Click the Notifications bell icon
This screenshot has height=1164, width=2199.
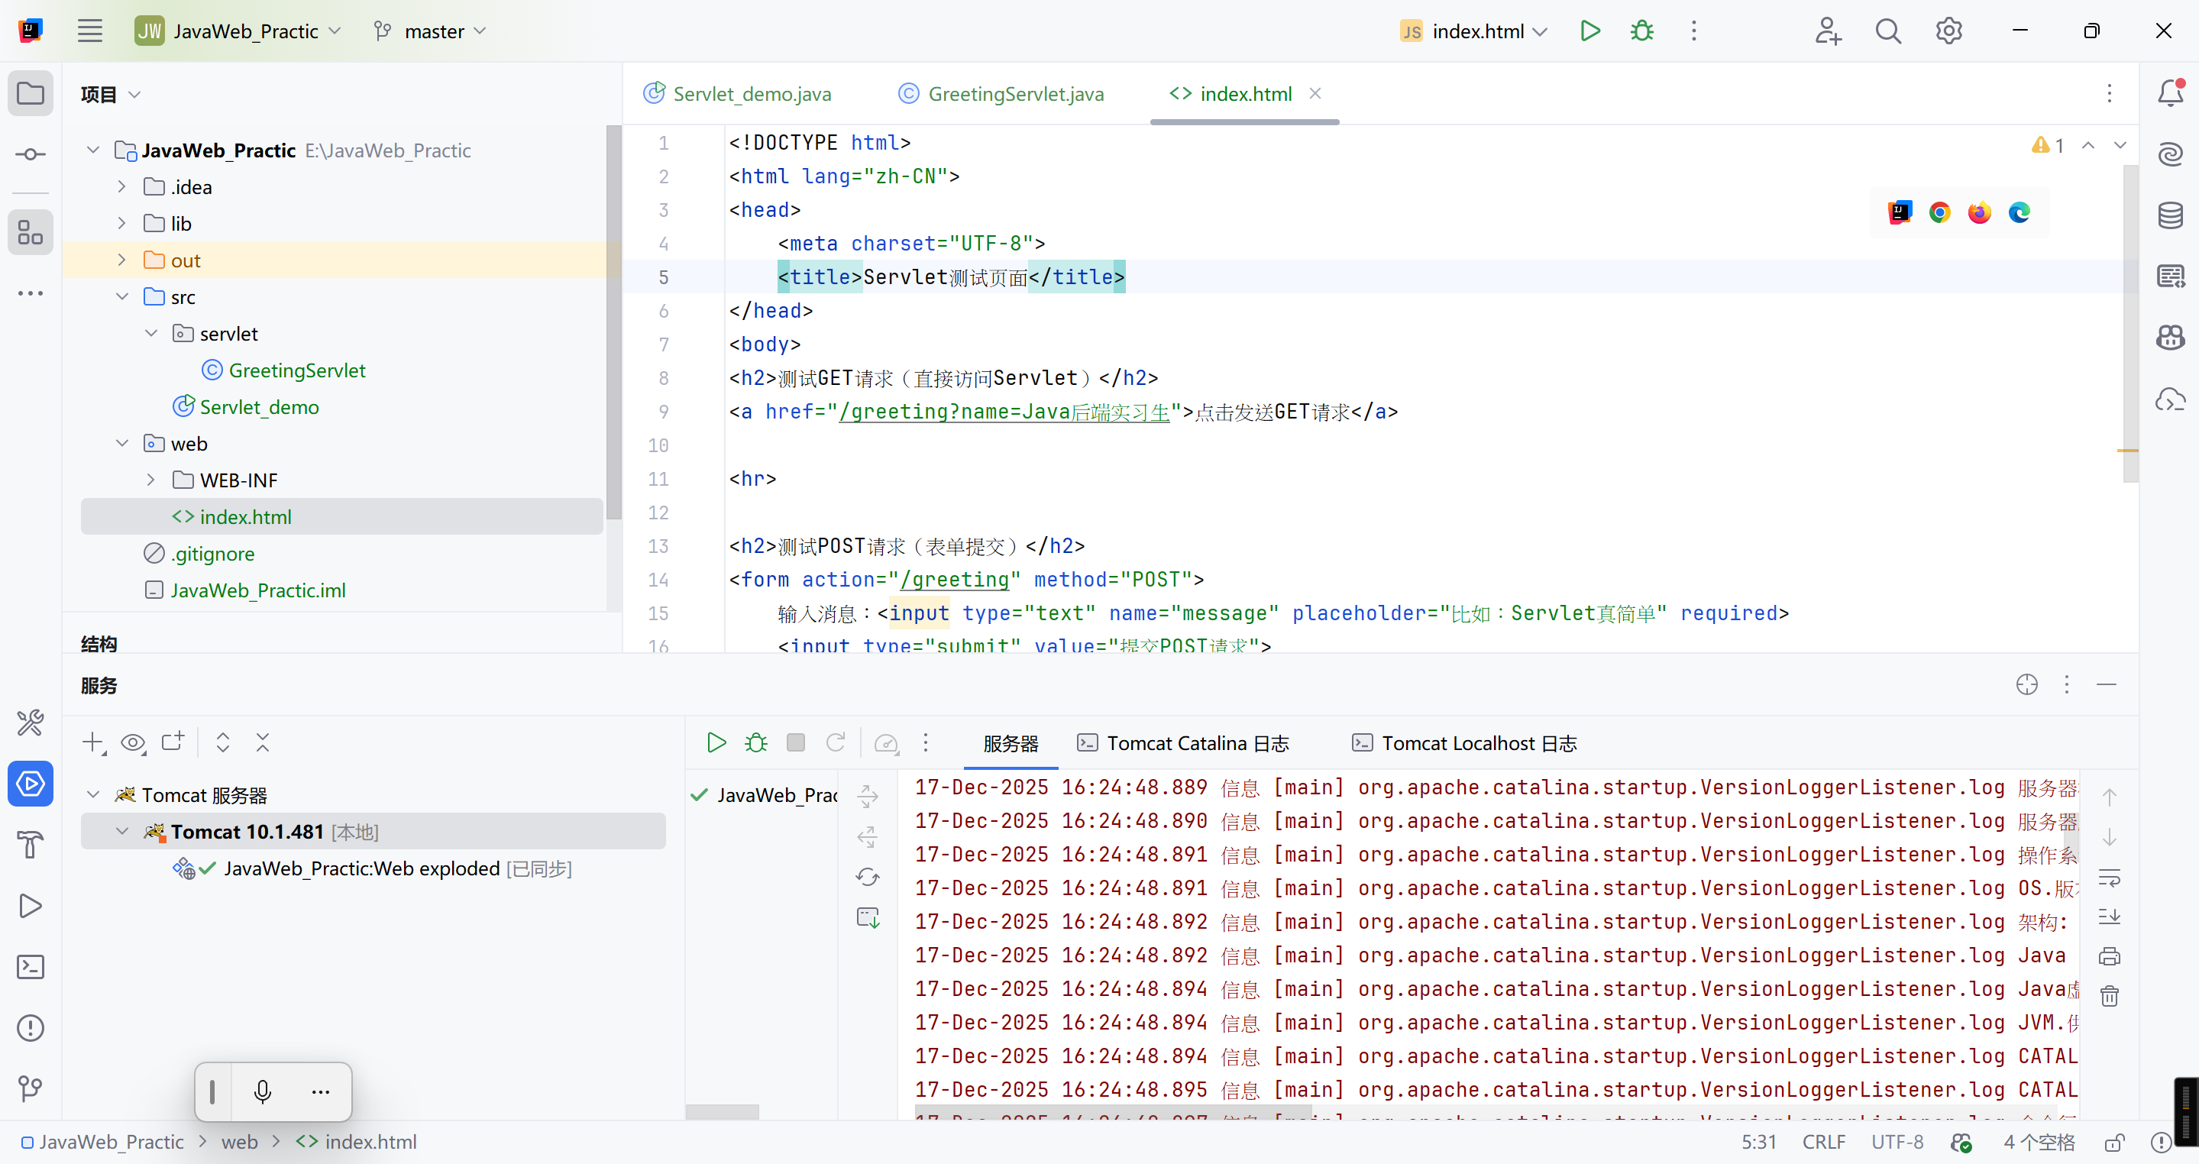click(2170, 93)
